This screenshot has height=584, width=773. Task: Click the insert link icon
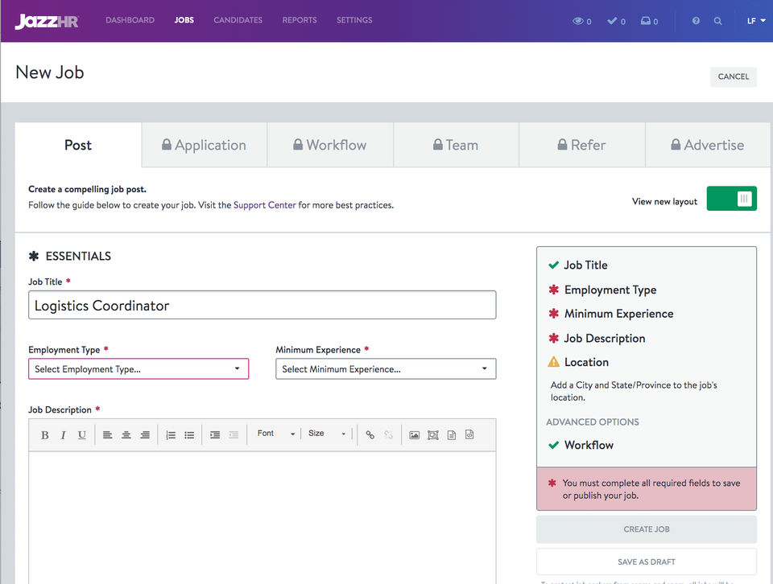tap(370, 435)
